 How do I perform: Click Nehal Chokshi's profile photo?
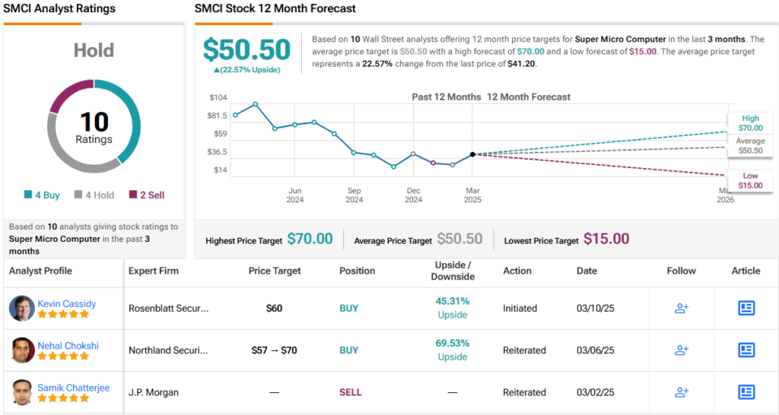(x=21, y=350)
